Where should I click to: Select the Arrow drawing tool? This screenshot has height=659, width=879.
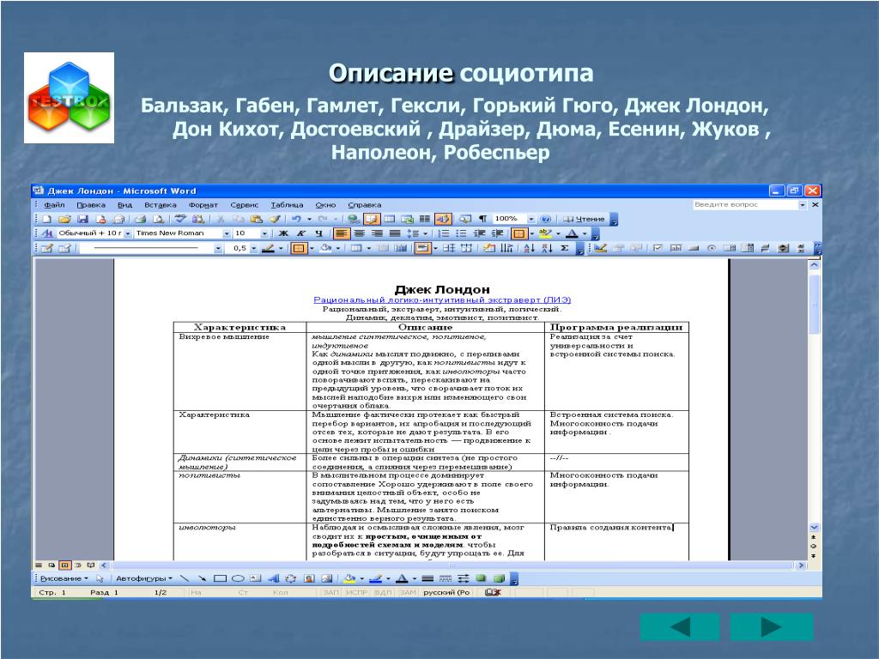[203, 578]
